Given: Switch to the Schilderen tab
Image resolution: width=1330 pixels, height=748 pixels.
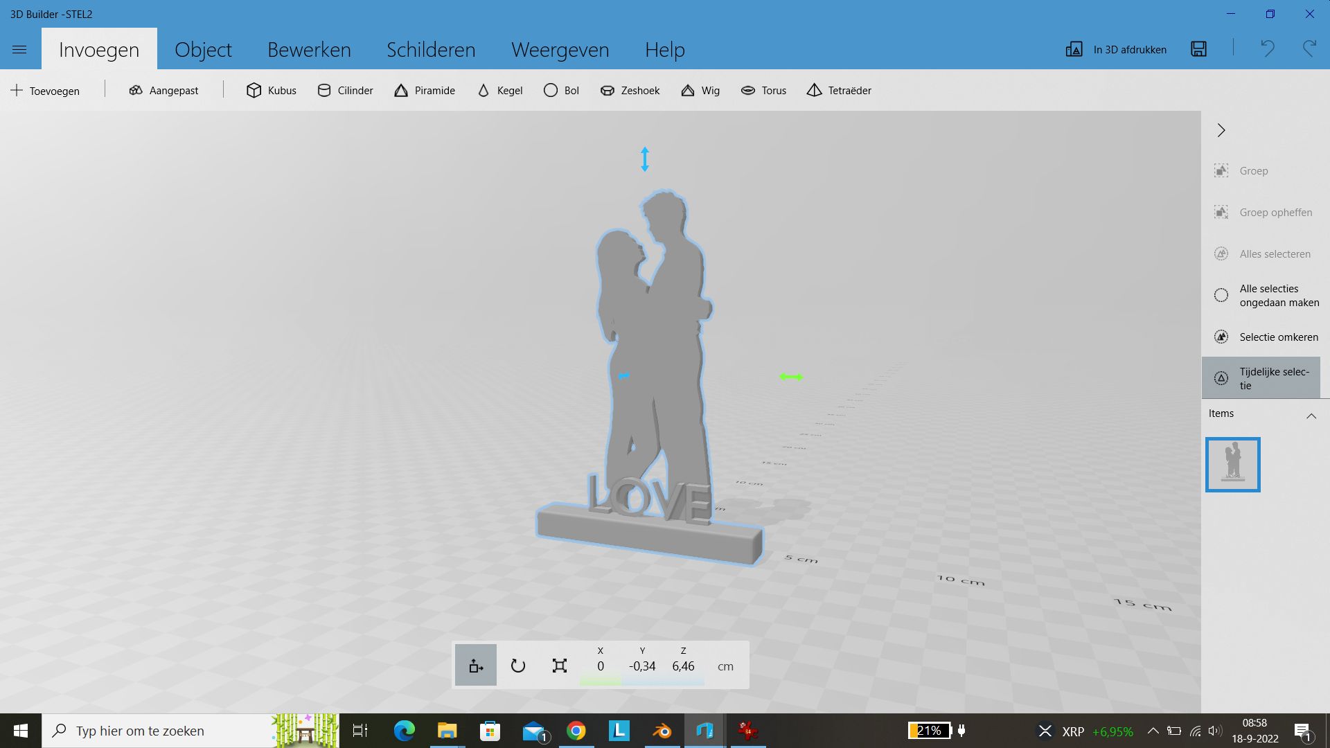Looking at the screenshot, I should tap(430, 49).
